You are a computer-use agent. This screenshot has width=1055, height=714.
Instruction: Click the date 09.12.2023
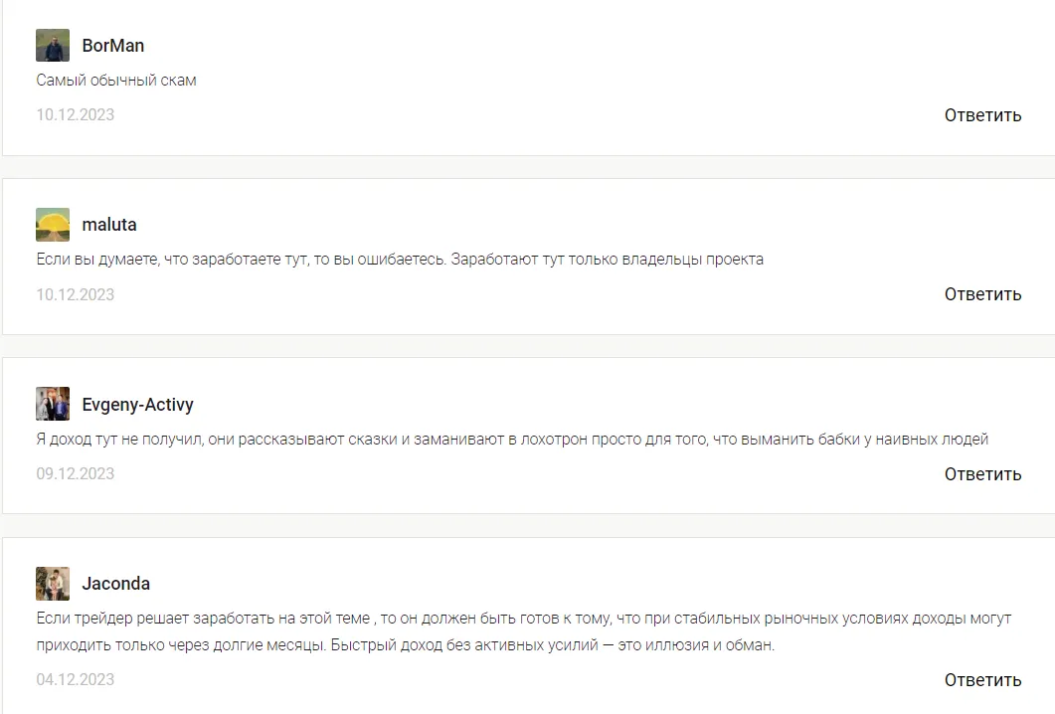[76, 473]
